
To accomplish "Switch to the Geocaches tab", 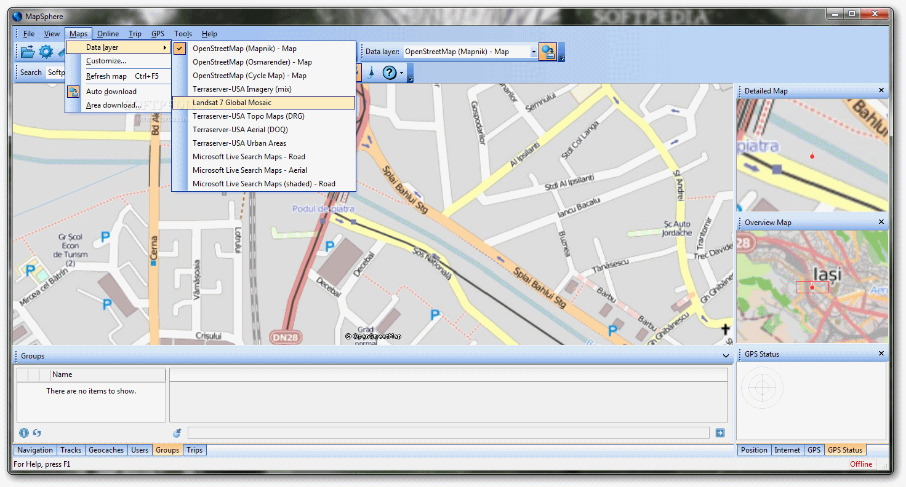I will pyautogui.click(x=106, y=450).
